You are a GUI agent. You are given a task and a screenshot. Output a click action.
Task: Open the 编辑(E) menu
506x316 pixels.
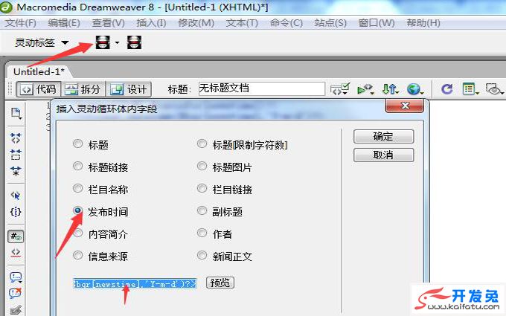64,23
